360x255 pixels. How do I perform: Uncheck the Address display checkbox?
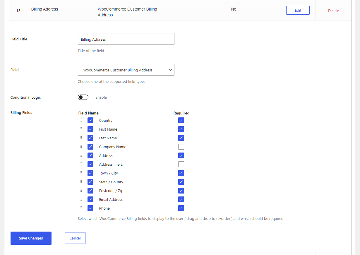tap(90, 155)
